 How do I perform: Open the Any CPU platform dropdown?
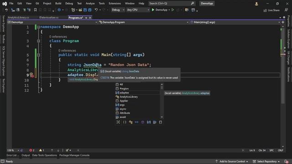coord(138,10)
